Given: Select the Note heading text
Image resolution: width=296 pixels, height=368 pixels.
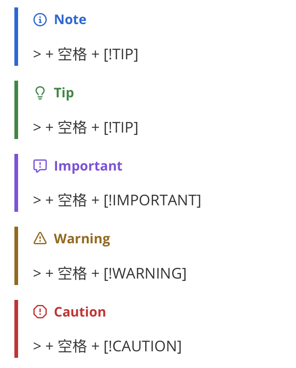Looking at the screenshot, I should [x=70, y=20].
